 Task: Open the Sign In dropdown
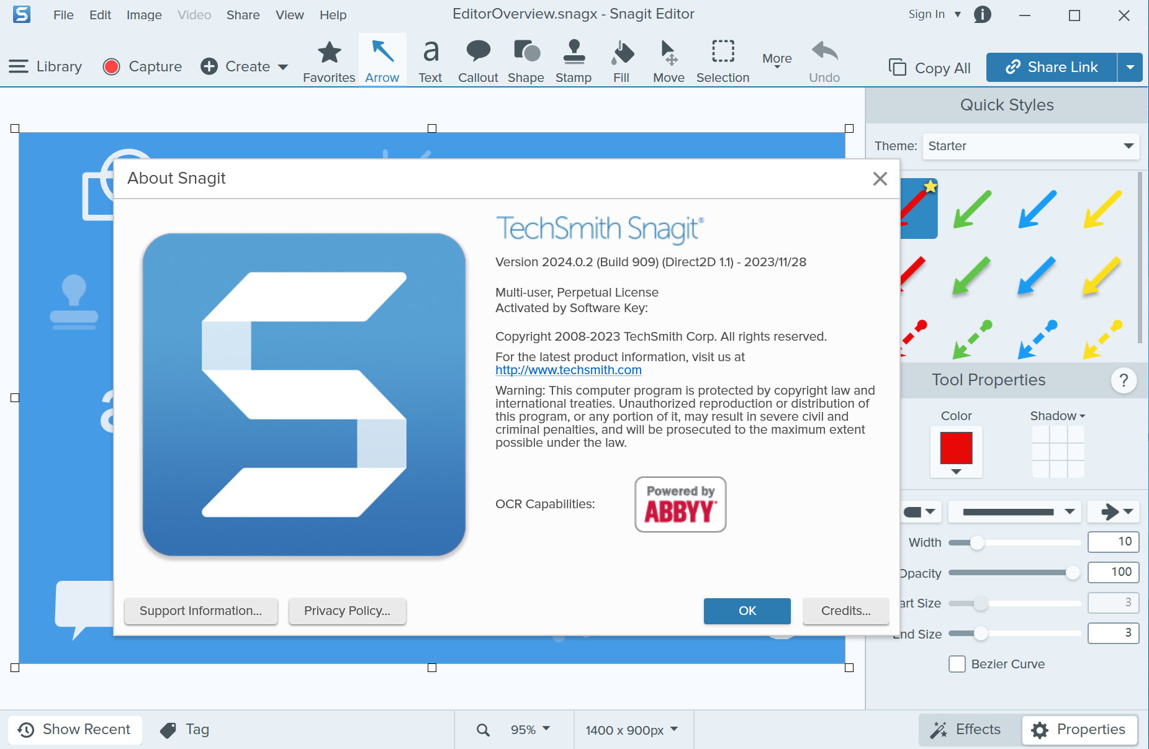[934, 14]
